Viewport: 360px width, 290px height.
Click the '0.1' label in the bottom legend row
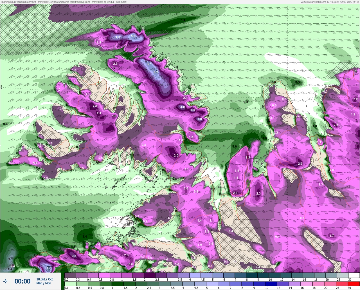66,288
